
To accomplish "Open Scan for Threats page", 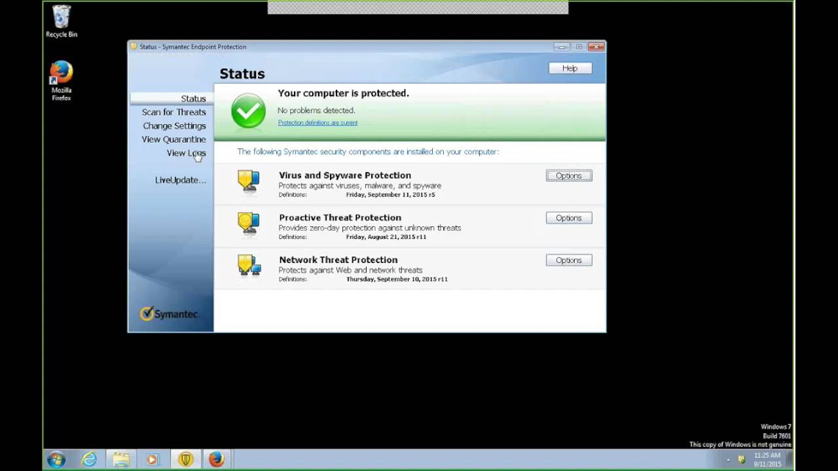I will 173,112.
